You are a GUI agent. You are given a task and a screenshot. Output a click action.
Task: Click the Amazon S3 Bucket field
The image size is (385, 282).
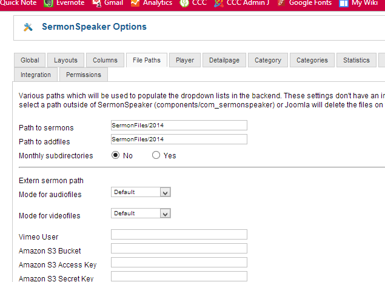click(x=179, y=249)
